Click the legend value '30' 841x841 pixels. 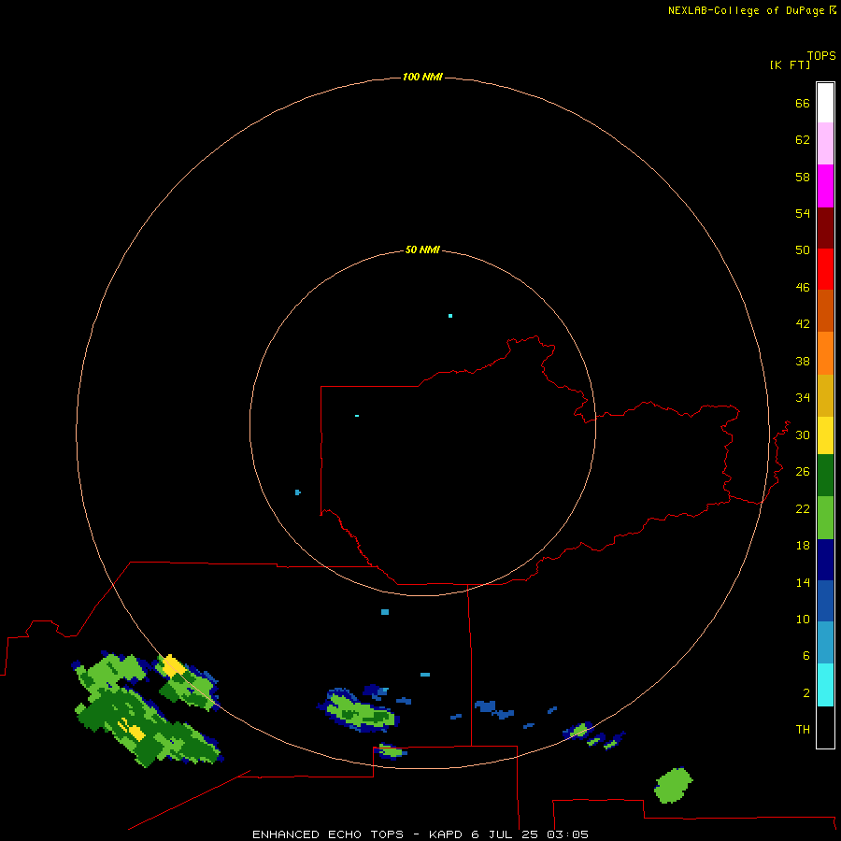pyautogui.click(x=803, y=435)
